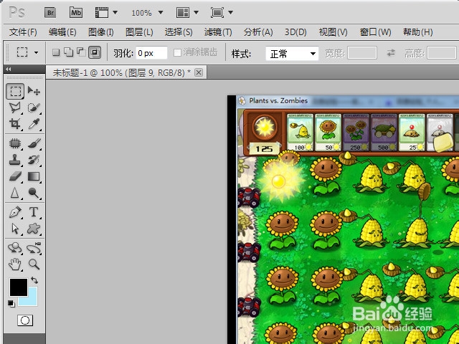Select the Gradient tool
This screenshot has height=344, width=459.
coord(34,176)
